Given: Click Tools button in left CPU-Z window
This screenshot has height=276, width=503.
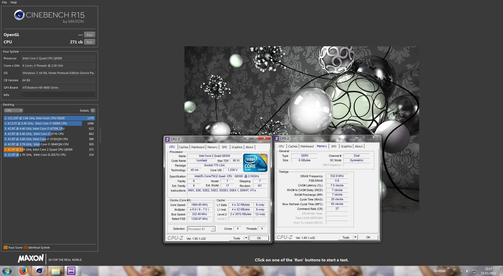Looking at the screenshot, I should (237, 238).
